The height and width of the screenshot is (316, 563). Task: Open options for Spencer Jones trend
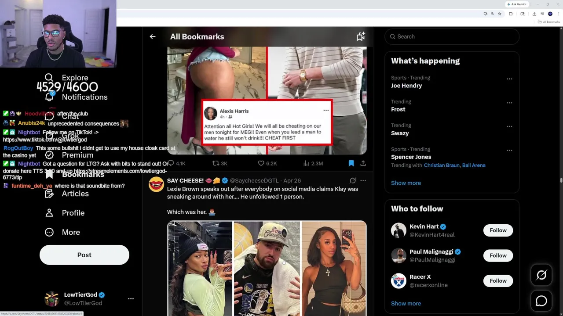(x=509, y=150)
